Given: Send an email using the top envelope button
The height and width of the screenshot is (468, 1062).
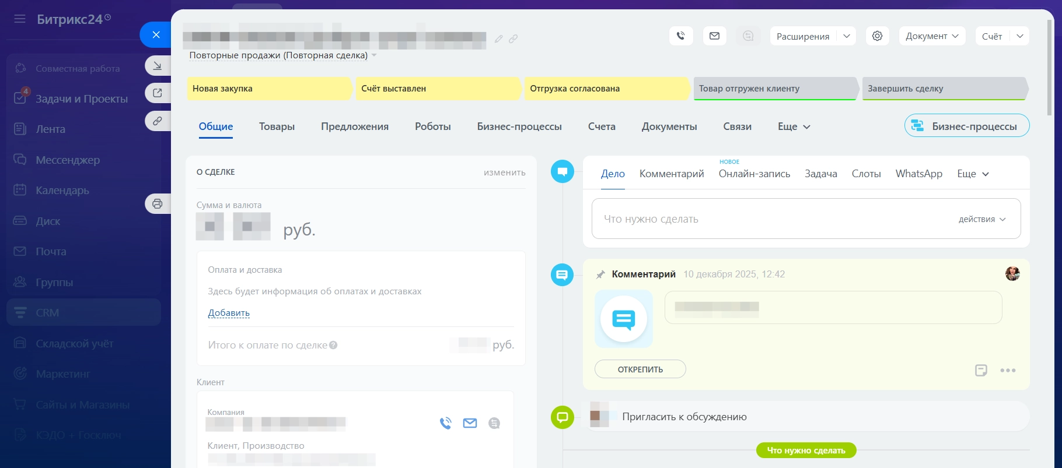Looking at the screenshot, I should [715, 36].
